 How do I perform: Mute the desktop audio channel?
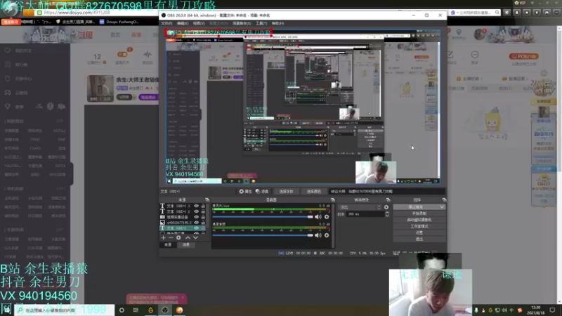pyautogui.click(x=318, y=235)
